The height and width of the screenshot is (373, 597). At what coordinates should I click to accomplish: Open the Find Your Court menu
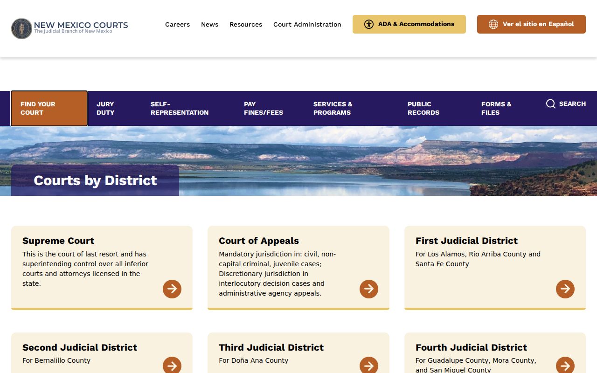point(49,108)
